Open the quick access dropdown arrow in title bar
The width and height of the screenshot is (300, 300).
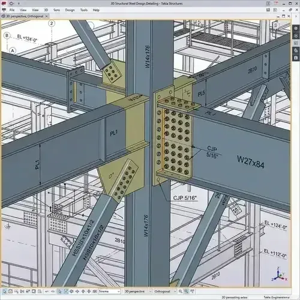[19, 4]
